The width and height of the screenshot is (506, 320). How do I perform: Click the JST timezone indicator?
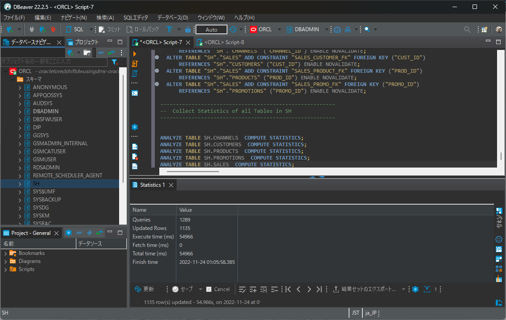[355, 312]
